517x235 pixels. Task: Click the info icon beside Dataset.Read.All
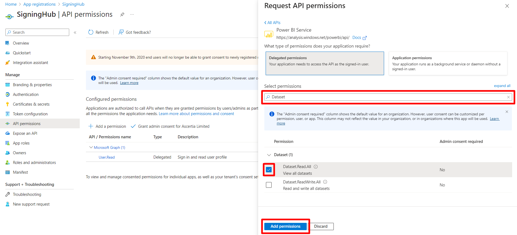point(316,167)
